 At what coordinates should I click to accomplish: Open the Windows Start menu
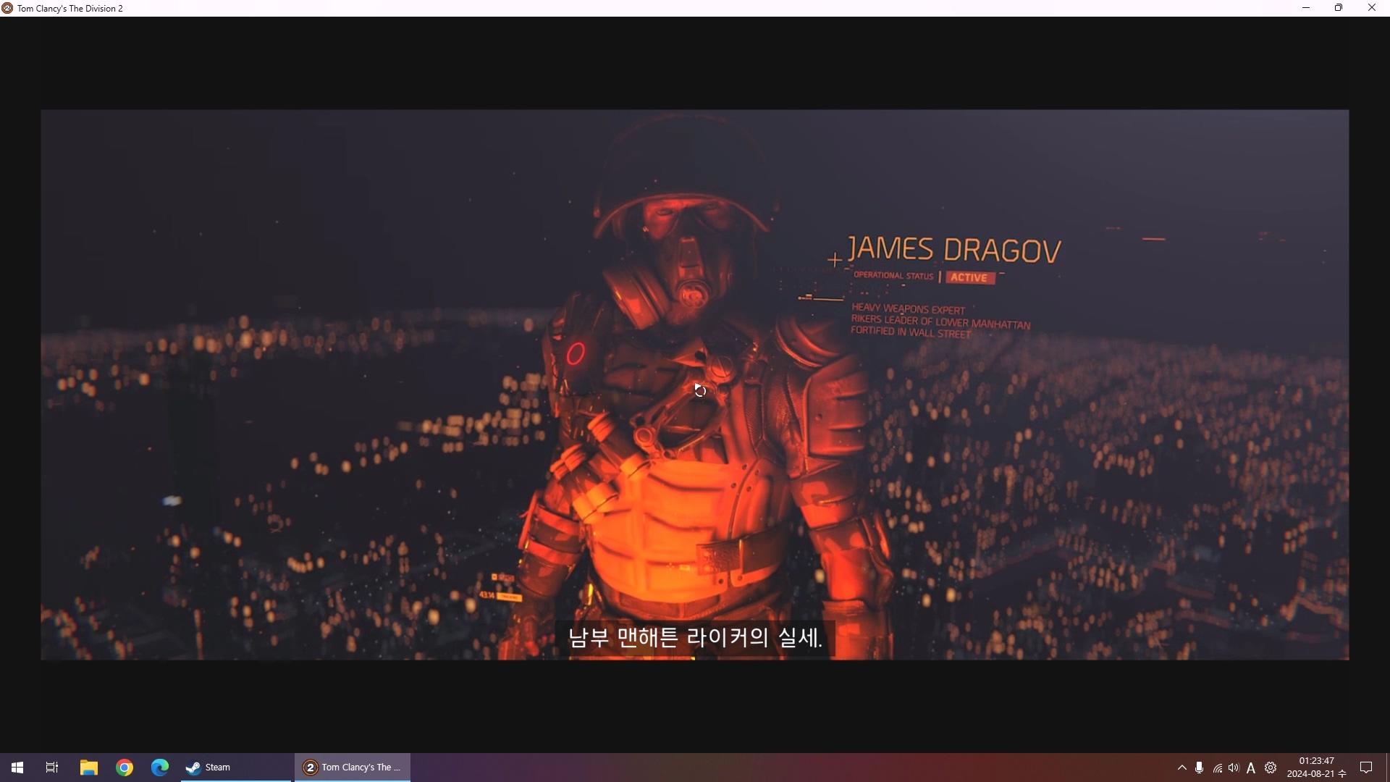[x=17, y=768]
